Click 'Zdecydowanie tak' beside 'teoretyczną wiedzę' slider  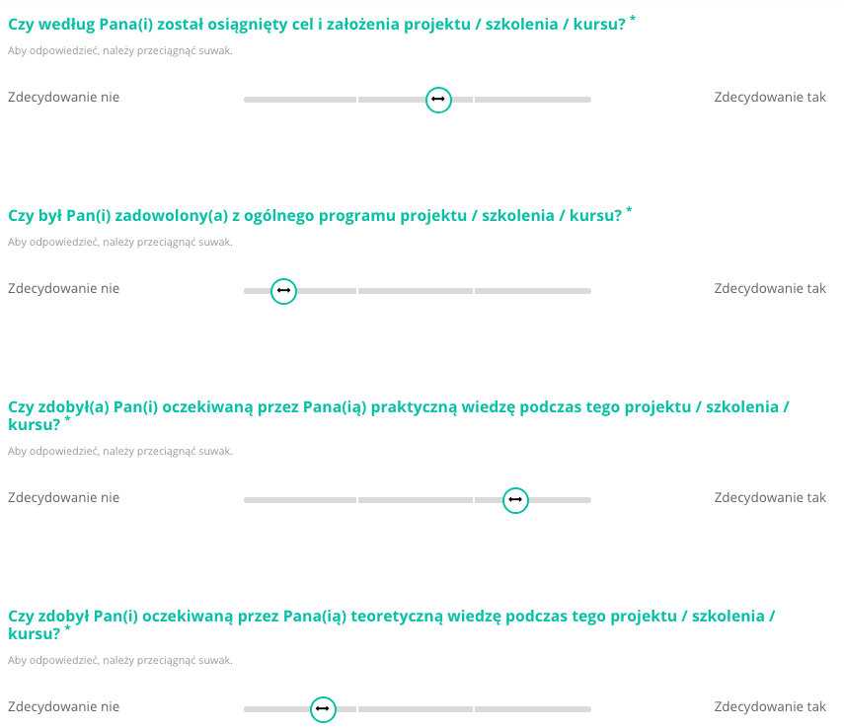click(770, 707)
